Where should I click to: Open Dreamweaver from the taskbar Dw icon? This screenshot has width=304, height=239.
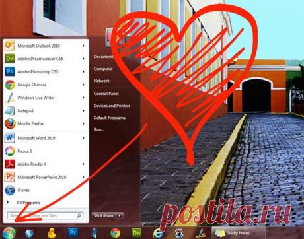pos(137,232)
